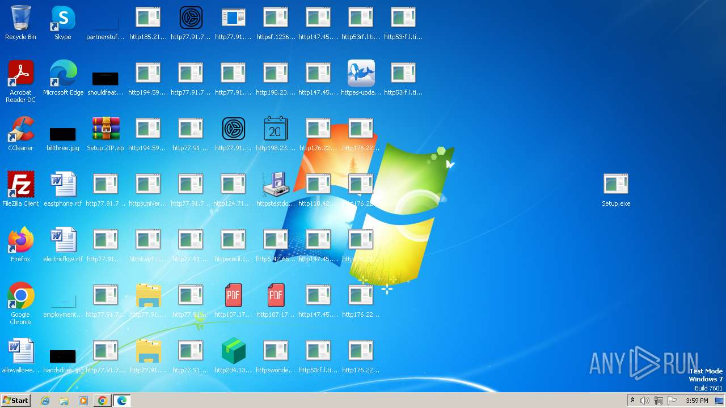This screenshot has height=408, width=726.
Task: Select the http110.42... file icon
Action: pyautogui.click(x=318, y=190)
